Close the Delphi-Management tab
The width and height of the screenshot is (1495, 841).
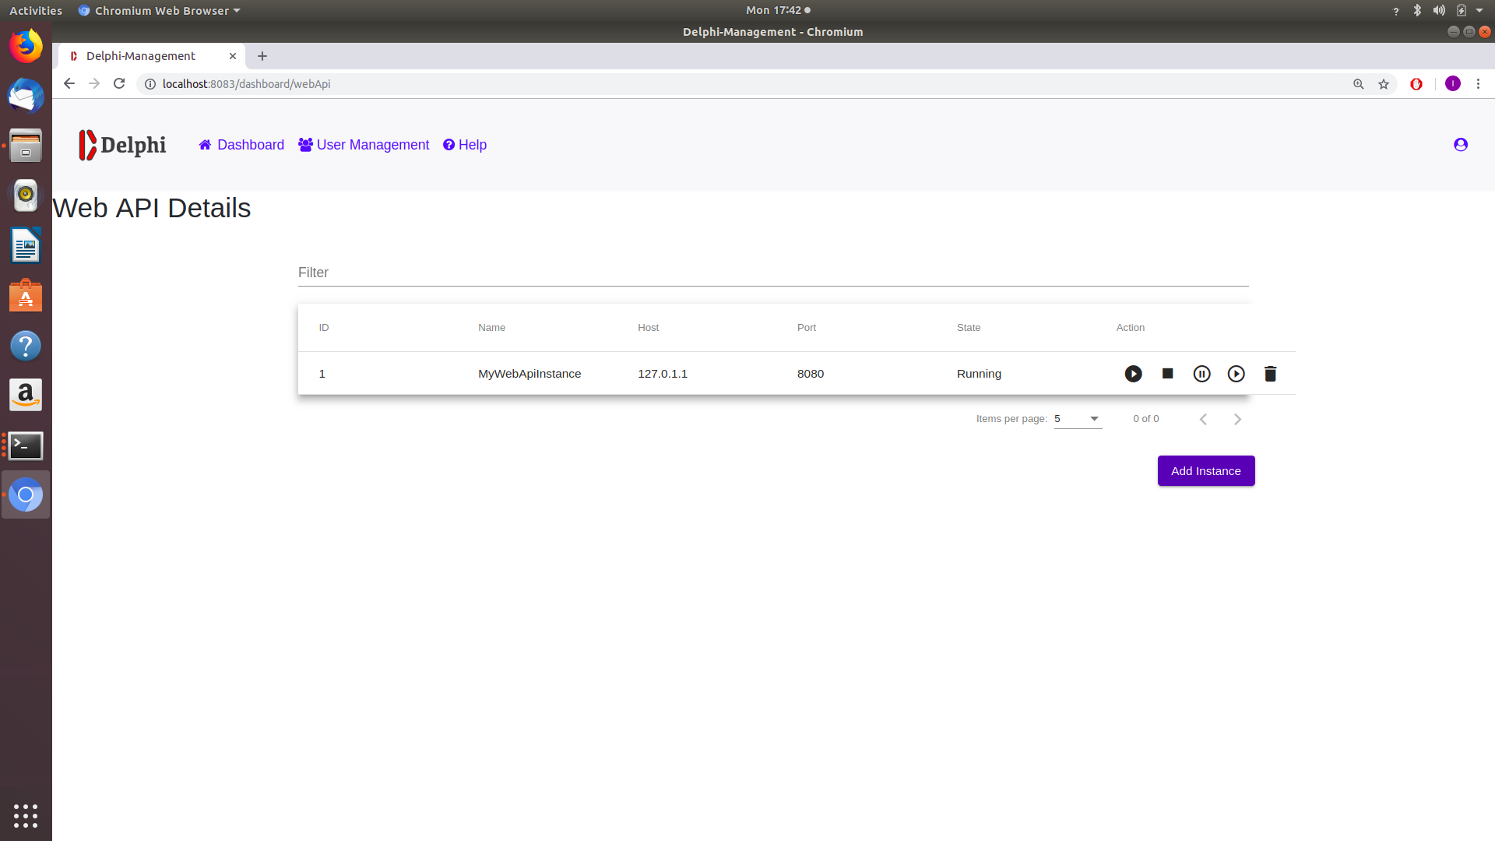(233, 56)
